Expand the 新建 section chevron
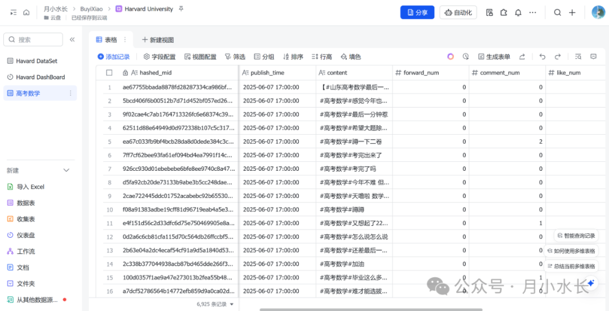This screenshot has height=311, width=609. (x=67, y=171)
